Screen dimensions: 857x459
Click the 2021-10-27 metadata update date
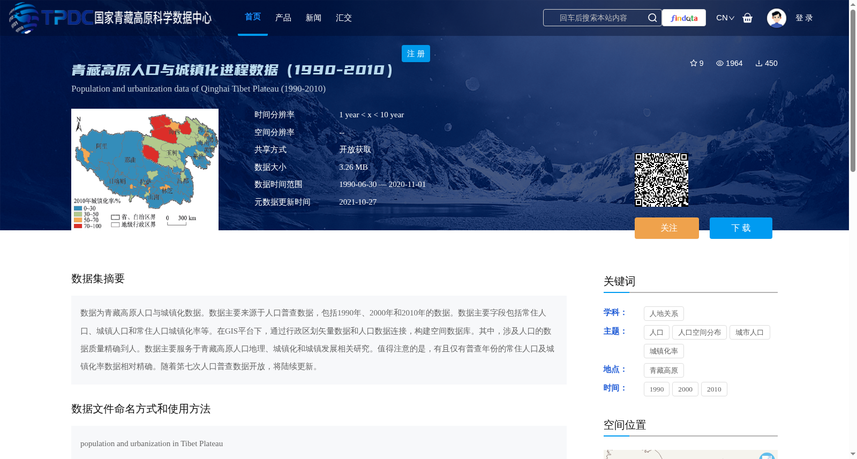pos(358,202)
